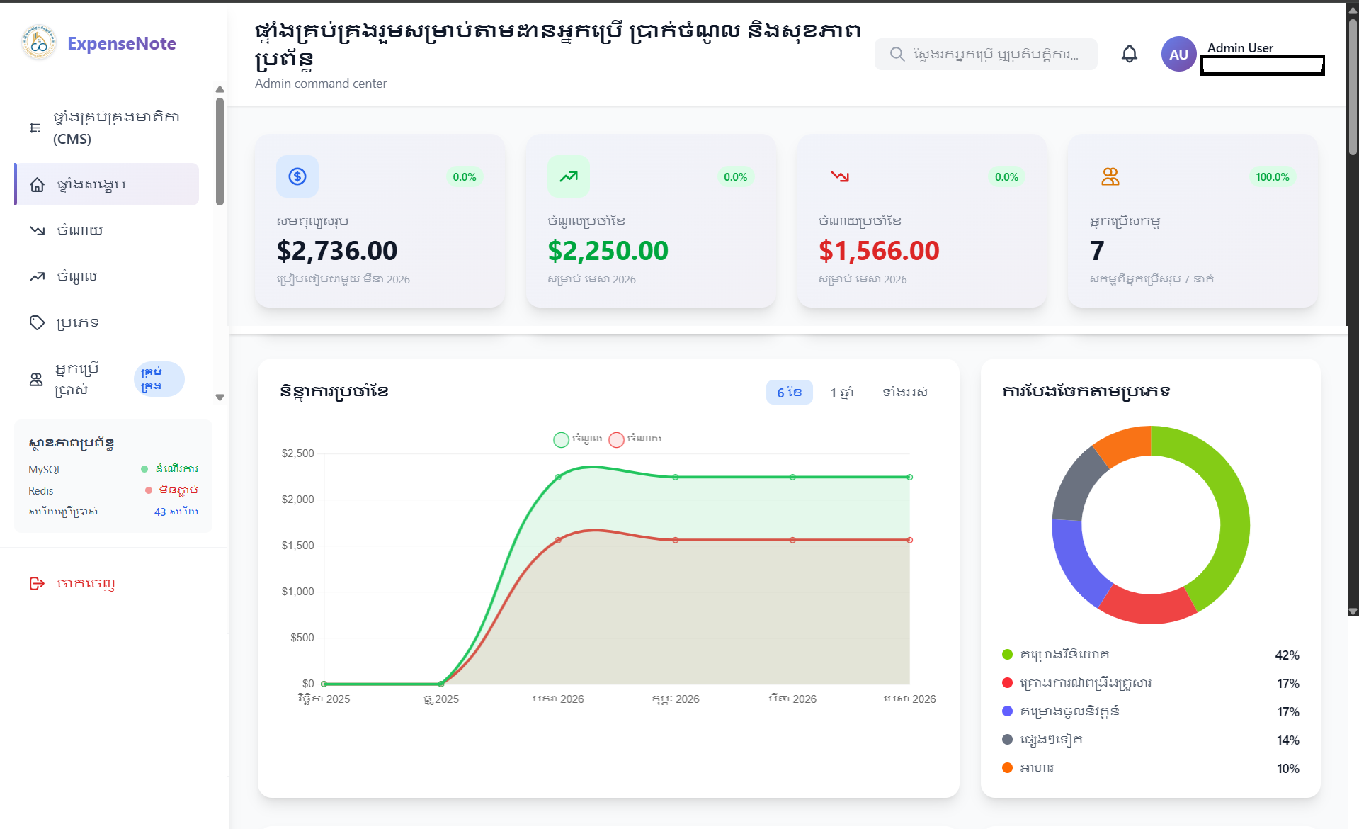Click the dollar sign balance icon
The width and height of the screenshot is (1359, 829).
(297, 176)
